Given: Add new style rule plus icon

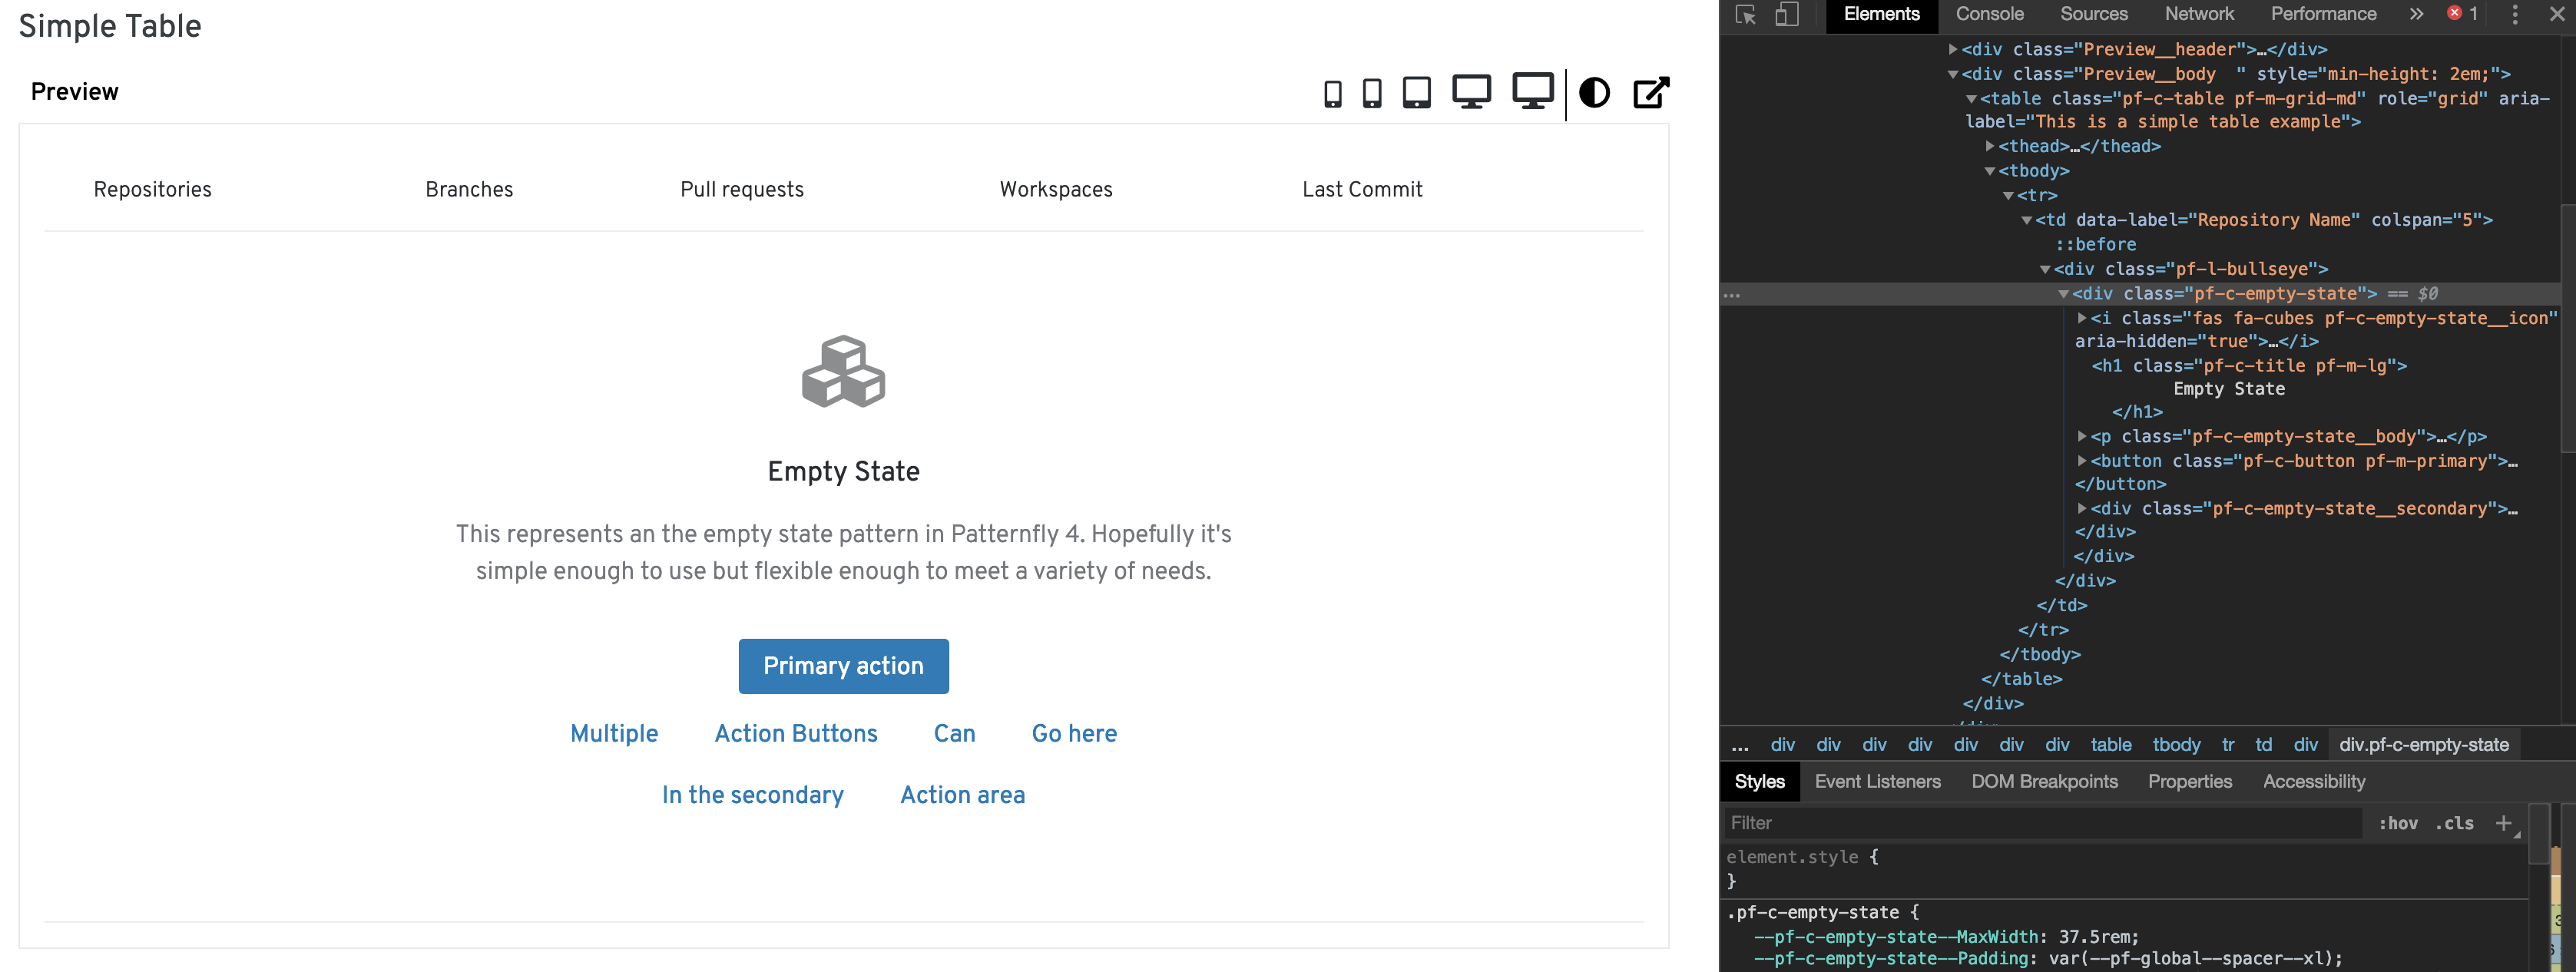Looking at the screenshot, I should pyautogui.click(x=2503, y=822).
